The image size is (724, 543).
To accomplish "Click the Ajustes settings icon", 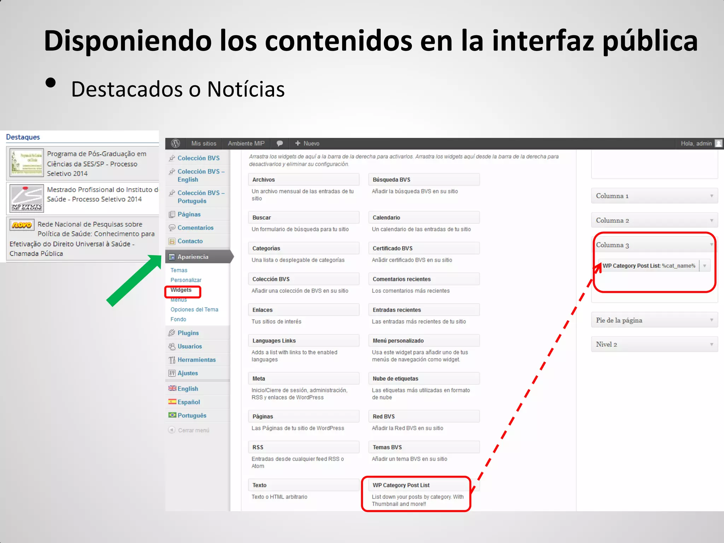I will coord(172,373).
